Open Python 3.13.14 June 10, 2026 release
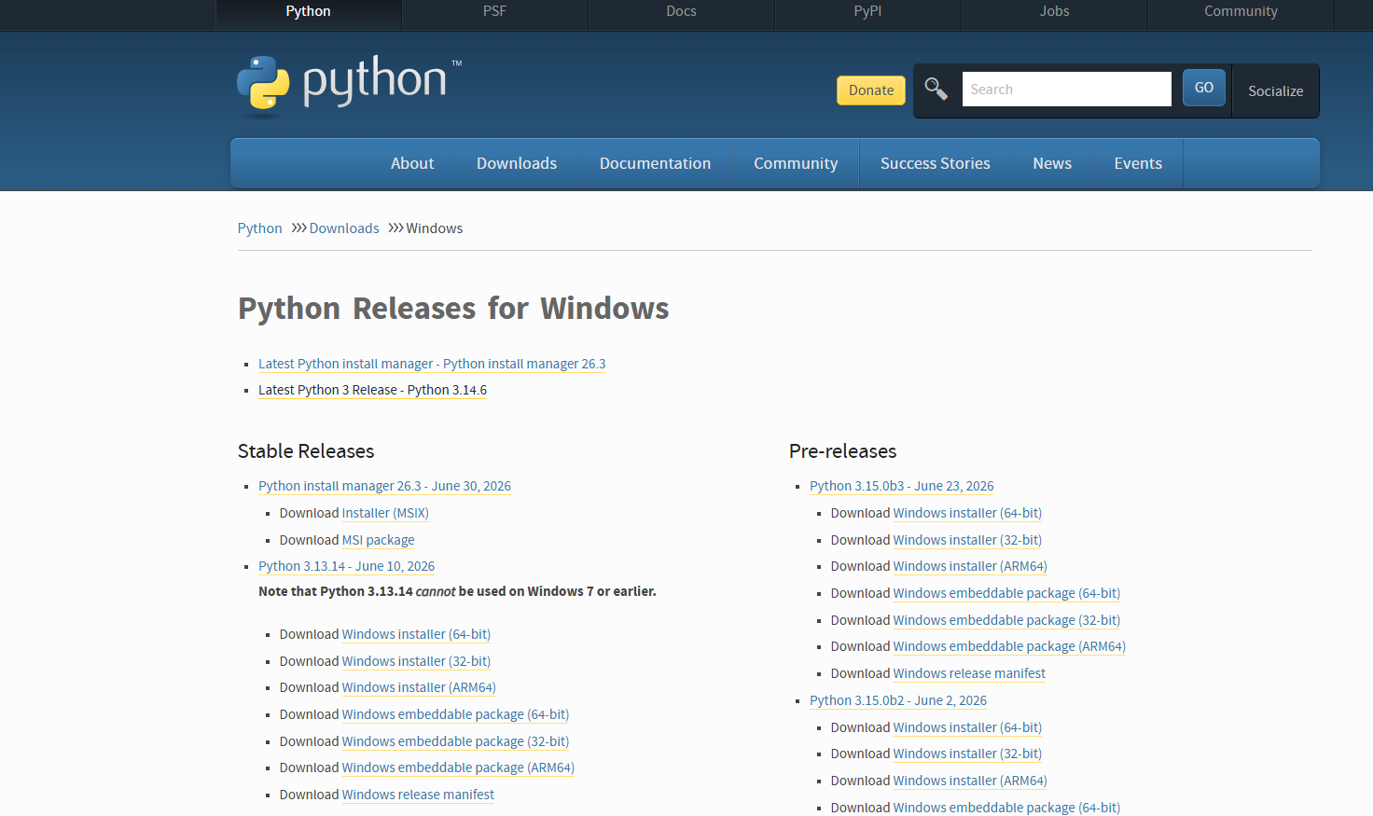Screen dimensions: 1373x816 click(x=346, y=566)
